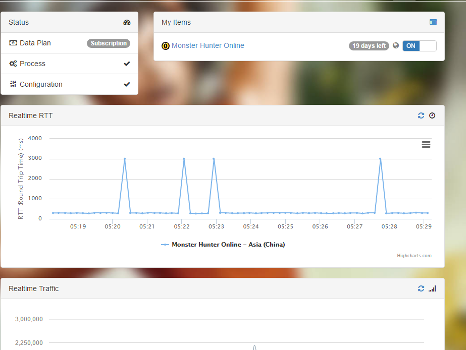The width and height of the screenshot is (466, 350).
Task: Click the 05:24 time axis label
Action: pos(251,226)
